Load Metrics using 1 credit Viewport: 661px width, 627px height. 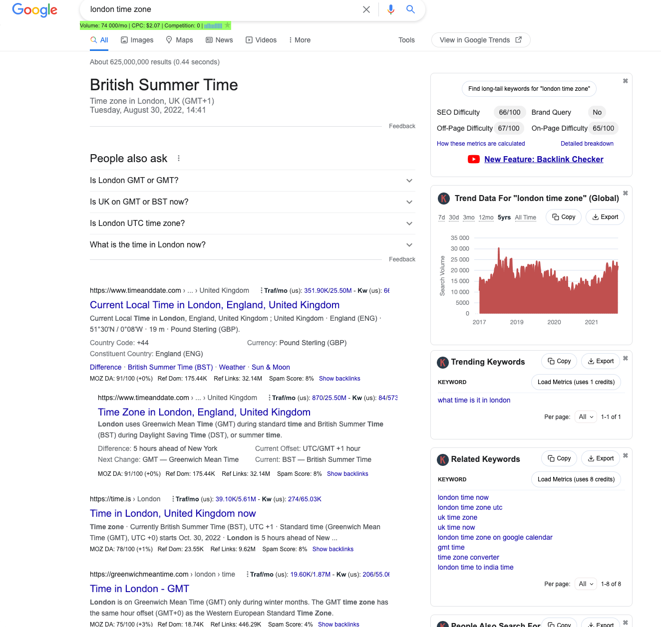(x=576, y=382)
